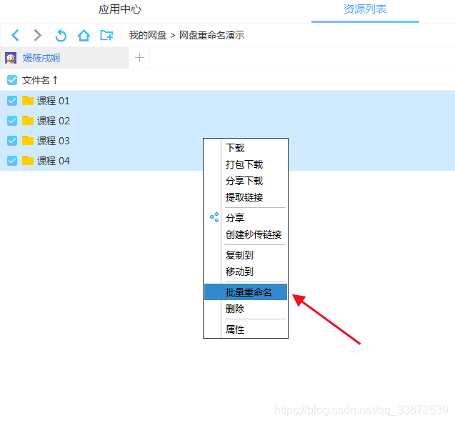Select the 课程 03 folder name
This screenshot has height=423, width=455.
click(54, 141)
